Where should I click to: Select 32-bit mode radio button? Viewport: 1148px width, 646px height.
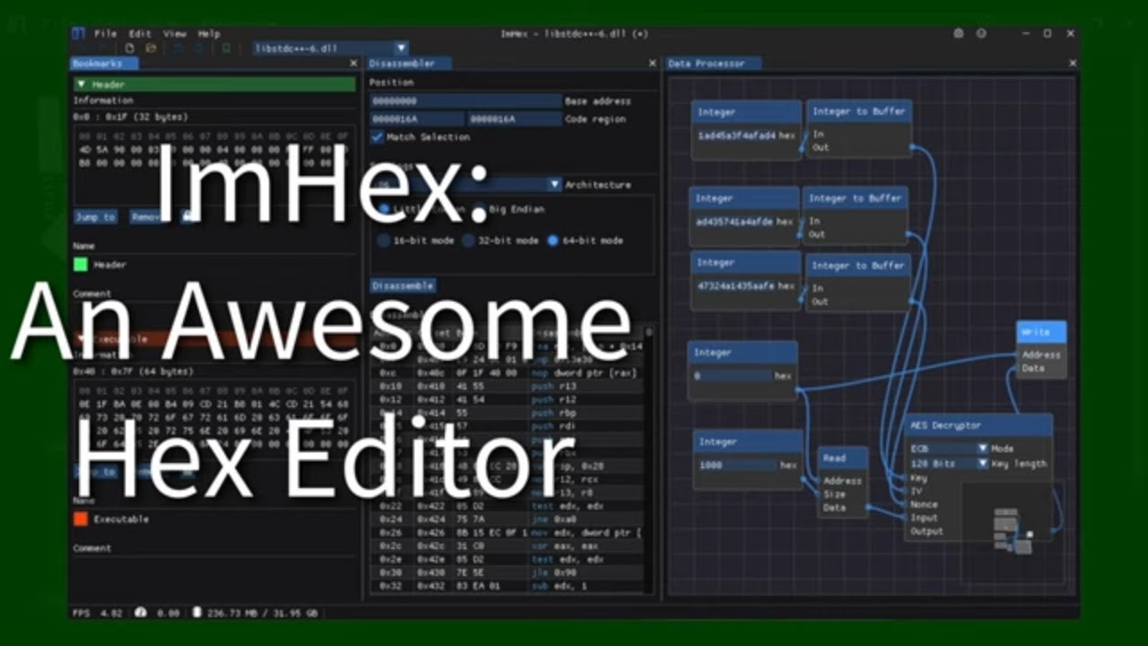point(468,240)
